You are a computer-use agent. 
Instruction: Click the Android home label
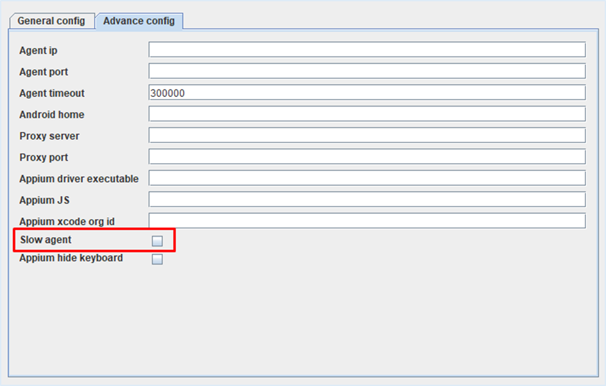52,115
